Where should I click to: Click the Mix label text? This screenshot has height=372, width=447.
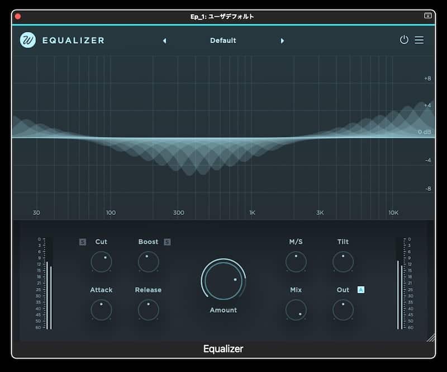[296, 290]
